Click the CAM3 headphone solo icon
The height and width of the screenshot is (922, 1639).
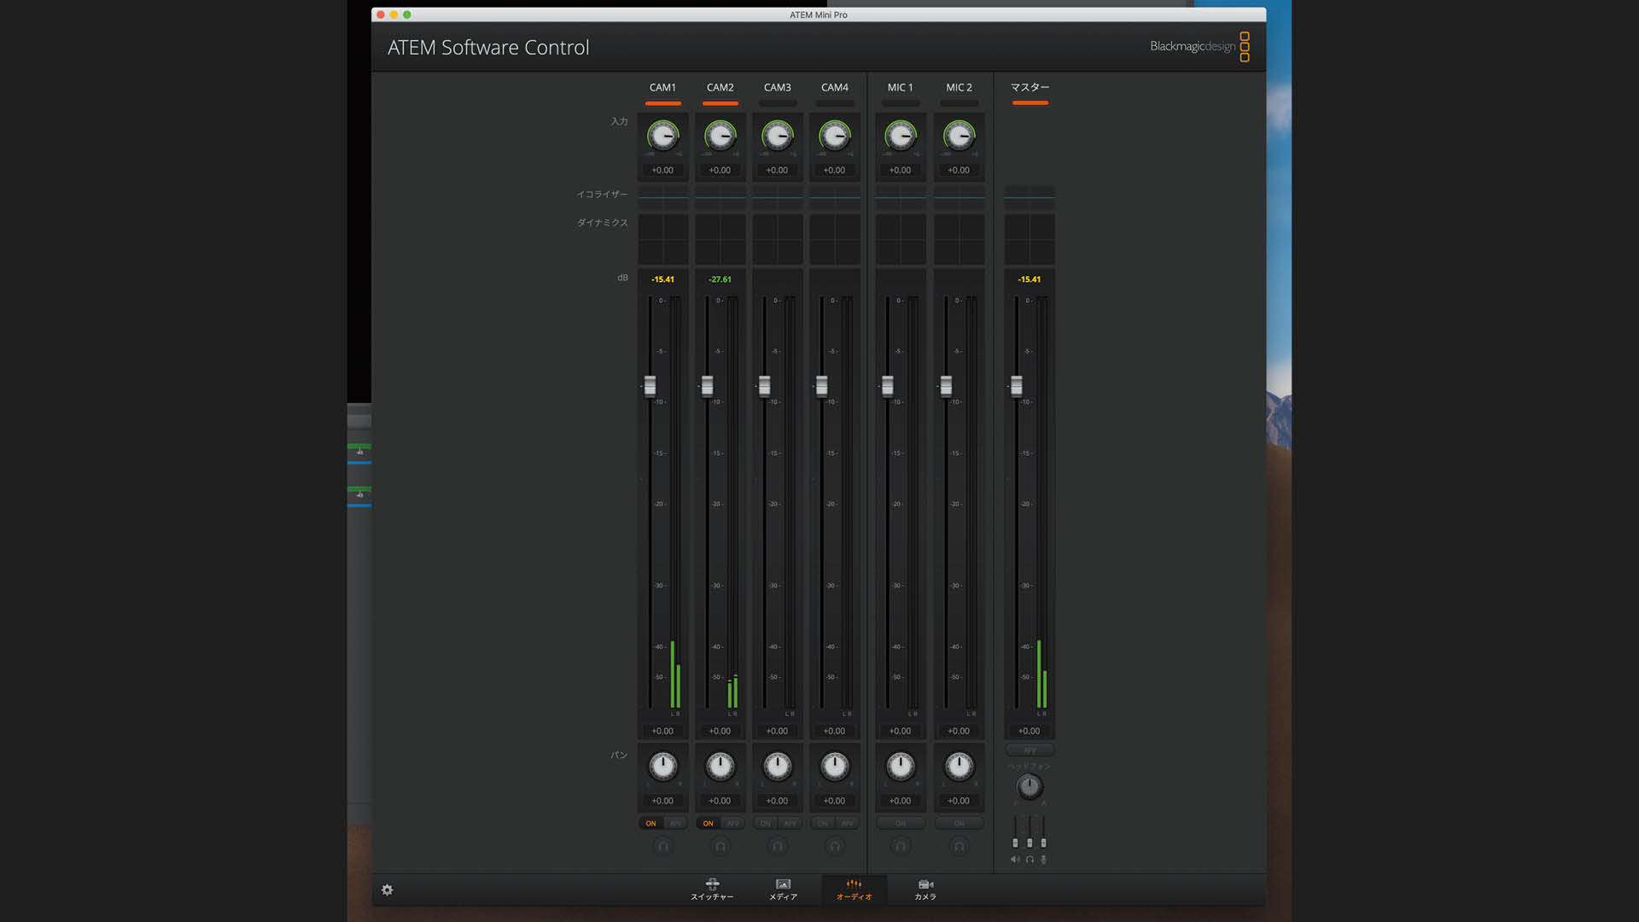click(777, 846)
